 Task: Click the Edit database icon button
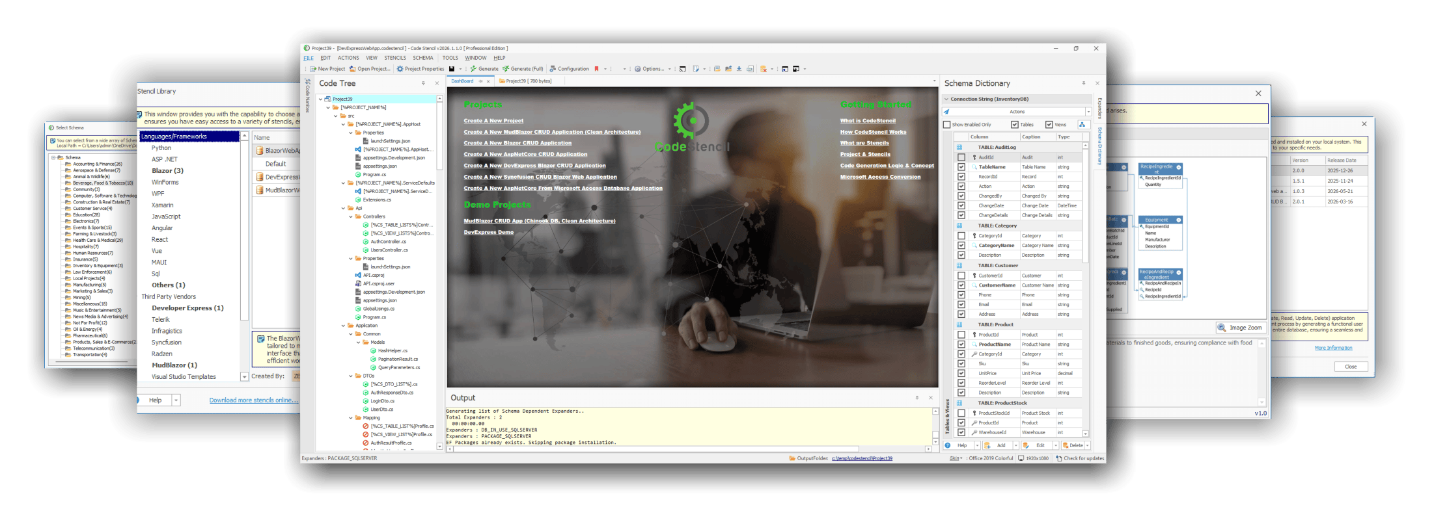click(1027, 446)
